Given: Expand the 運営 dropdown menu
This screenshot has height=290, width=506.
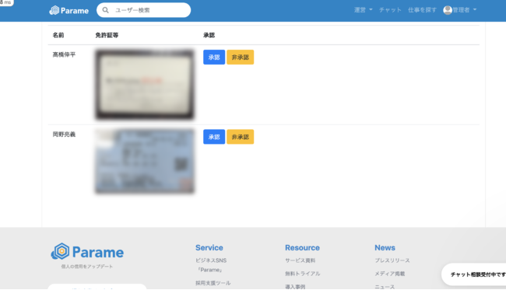Looking at the screenshot, I should pos(363,10).
